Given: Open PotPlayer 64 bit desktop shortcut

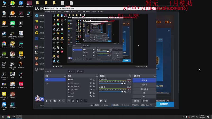Looking at the screenshot, I should 4,96.
